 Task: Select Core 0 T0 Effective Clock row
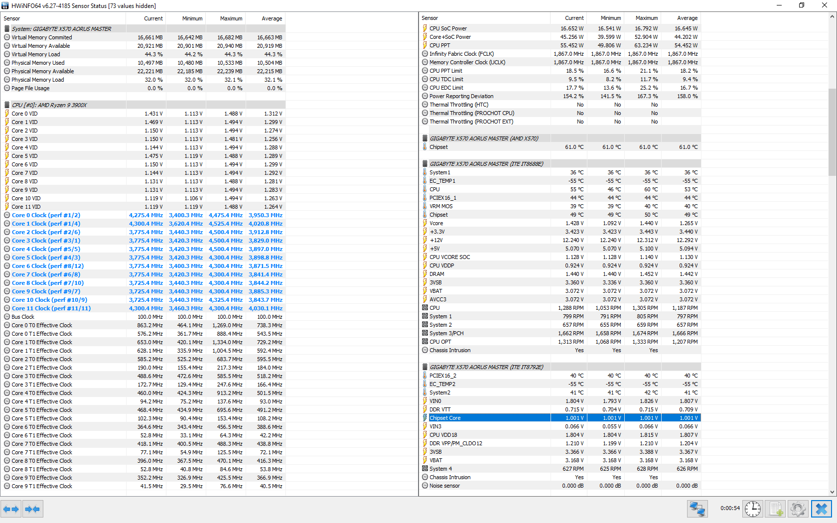pyautogui.click(x=143, y=325)
